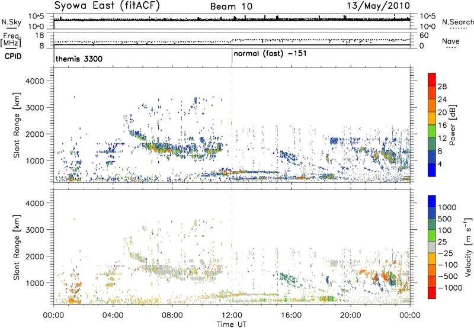474x328 pixels.
Task: Click 'Slant Range [km]' label of the velocity panel
Action: tap(17, 247)
